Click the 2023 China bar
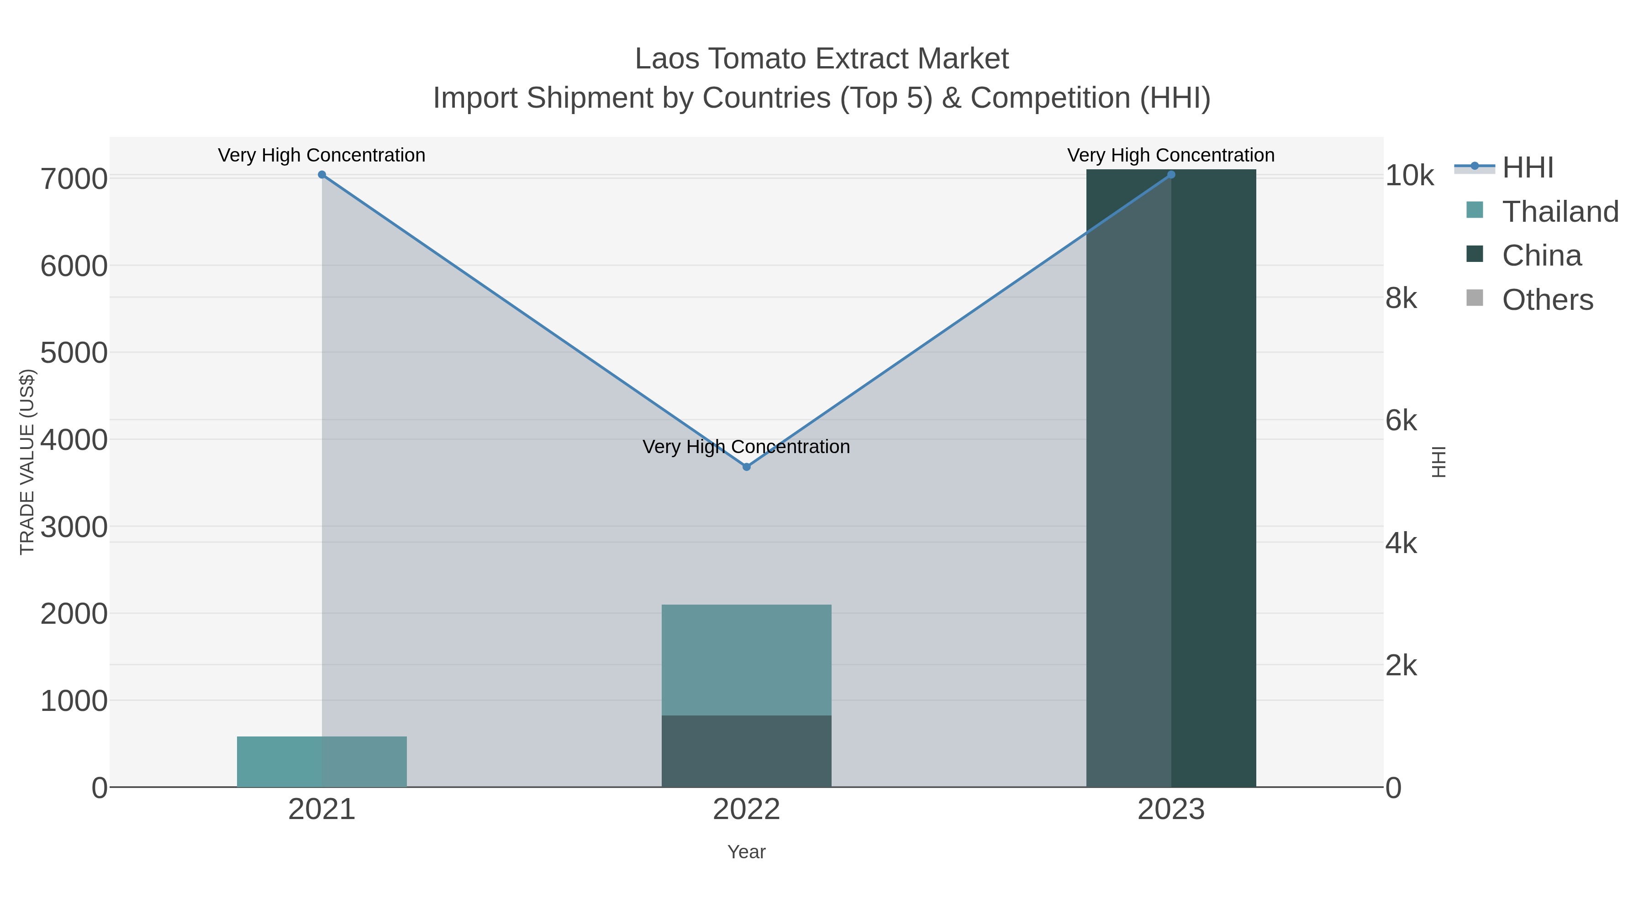Image resolution: width=1644 pixels, height=924 pixels. (1171, 478)
